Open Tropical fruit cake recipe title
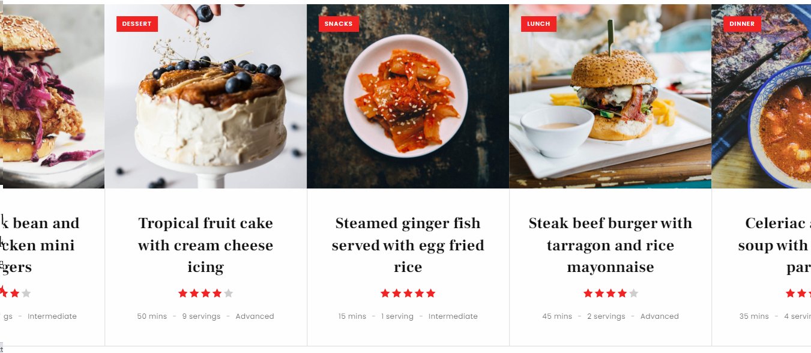Image resolution: width=811 pixels, height=353 pixels. click(x=206, y=245)
